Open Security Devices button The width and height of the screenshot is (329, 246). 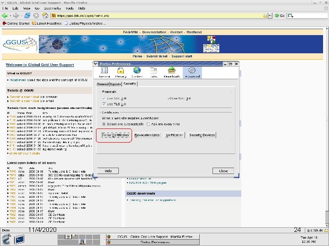coord(202,135)
